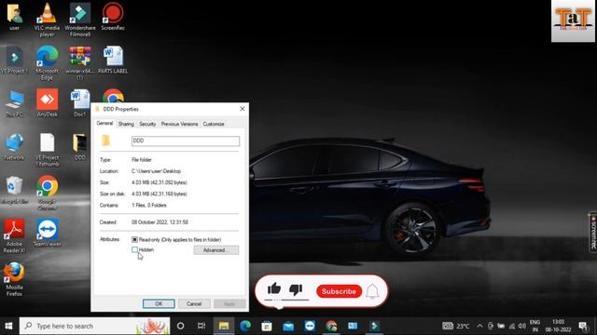The width and height of the screenshot is (597, 335).
Task: Click the taskbar search box
Action: tap(94, 326)
